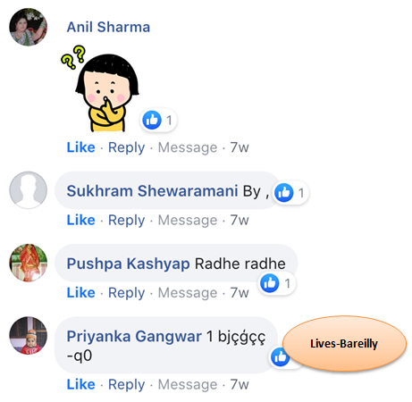Open Pushpa Kashyap's profile picture
This screenshot has height=402, width=412.
pyautogui.click(x=29, y=263)
